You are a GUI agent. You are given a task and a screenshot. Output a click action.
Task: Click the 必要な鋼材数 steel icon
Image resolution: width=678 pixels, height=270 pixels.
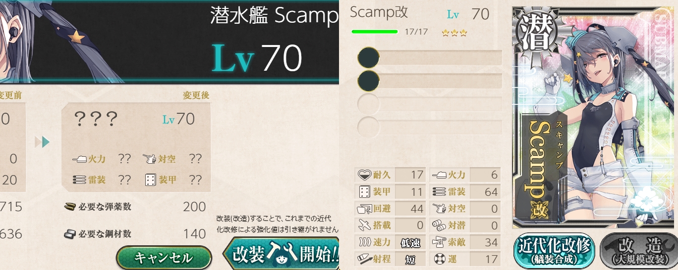70,234
